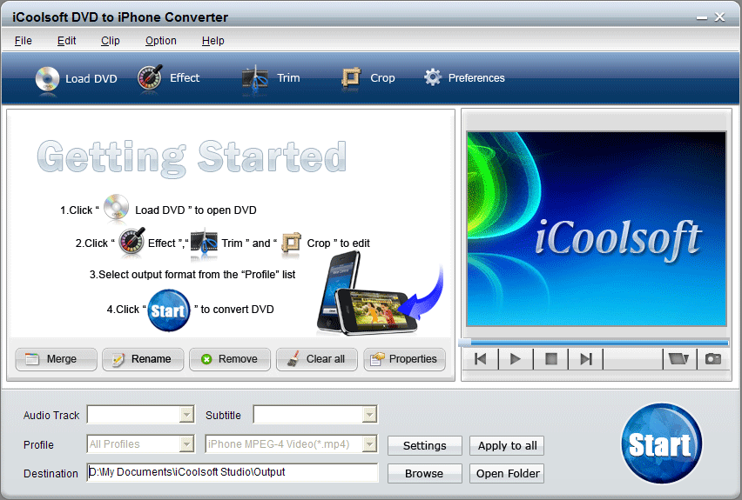Open the Option menu
This screenshot has width=742, height=500.
pos(161,41)
